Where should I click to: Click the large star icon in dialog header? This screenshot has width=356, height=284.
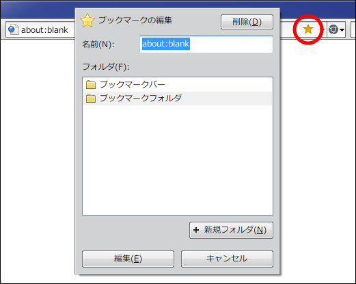coord(87,21)
